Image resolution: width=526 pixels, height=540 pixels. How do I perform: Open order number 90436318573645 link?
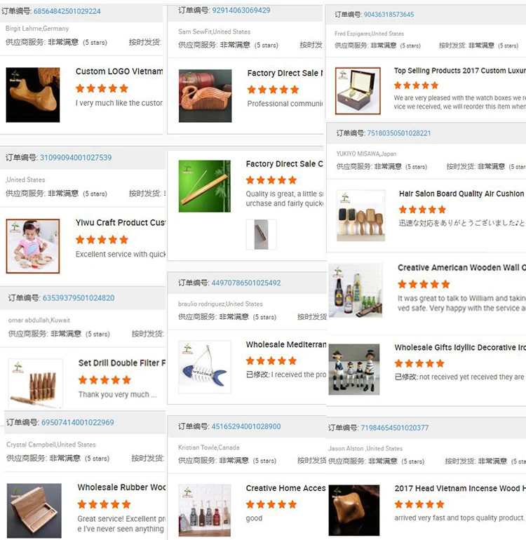389,15
